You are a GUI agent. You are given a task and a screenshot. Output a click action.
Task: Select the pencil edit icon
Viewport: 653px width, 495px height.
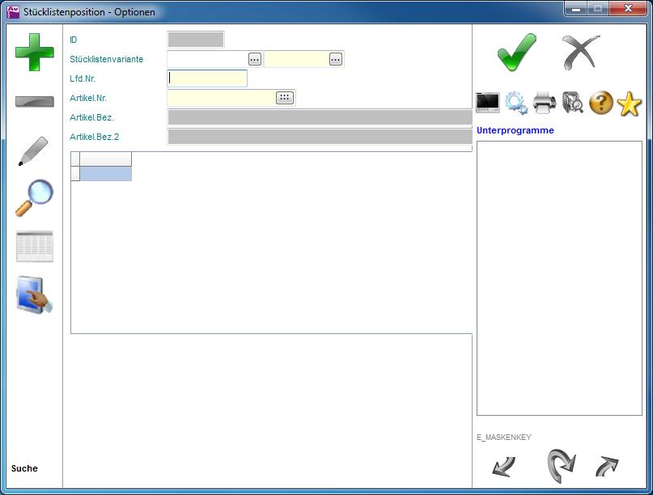coord(33,151)
